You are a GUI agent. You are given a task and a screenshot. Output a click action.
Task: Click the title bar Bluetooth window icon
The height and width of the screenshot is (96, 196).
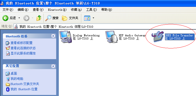point(2,3)
